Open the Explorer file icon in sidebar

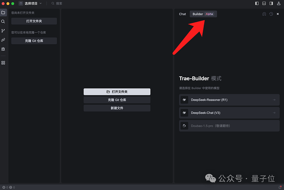[x=3, y=12]
